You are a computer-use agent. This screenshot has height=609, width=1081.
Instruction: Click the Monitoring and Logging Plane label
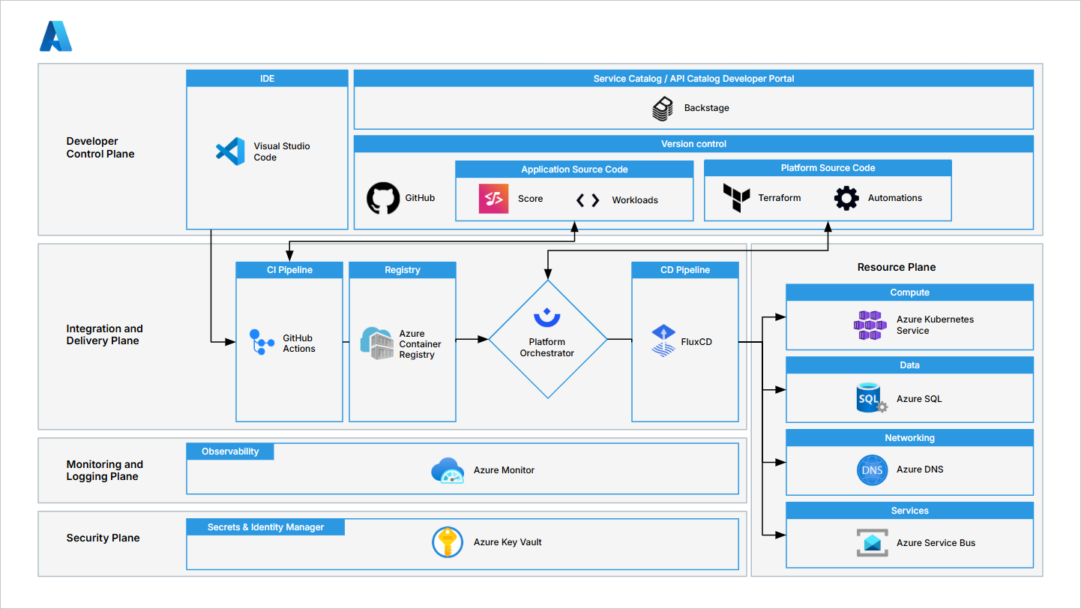click(x=104, y=470)
